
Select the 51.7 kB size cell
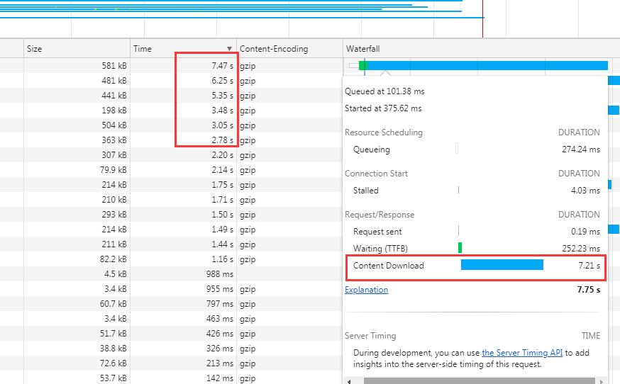tap(77, 334)
